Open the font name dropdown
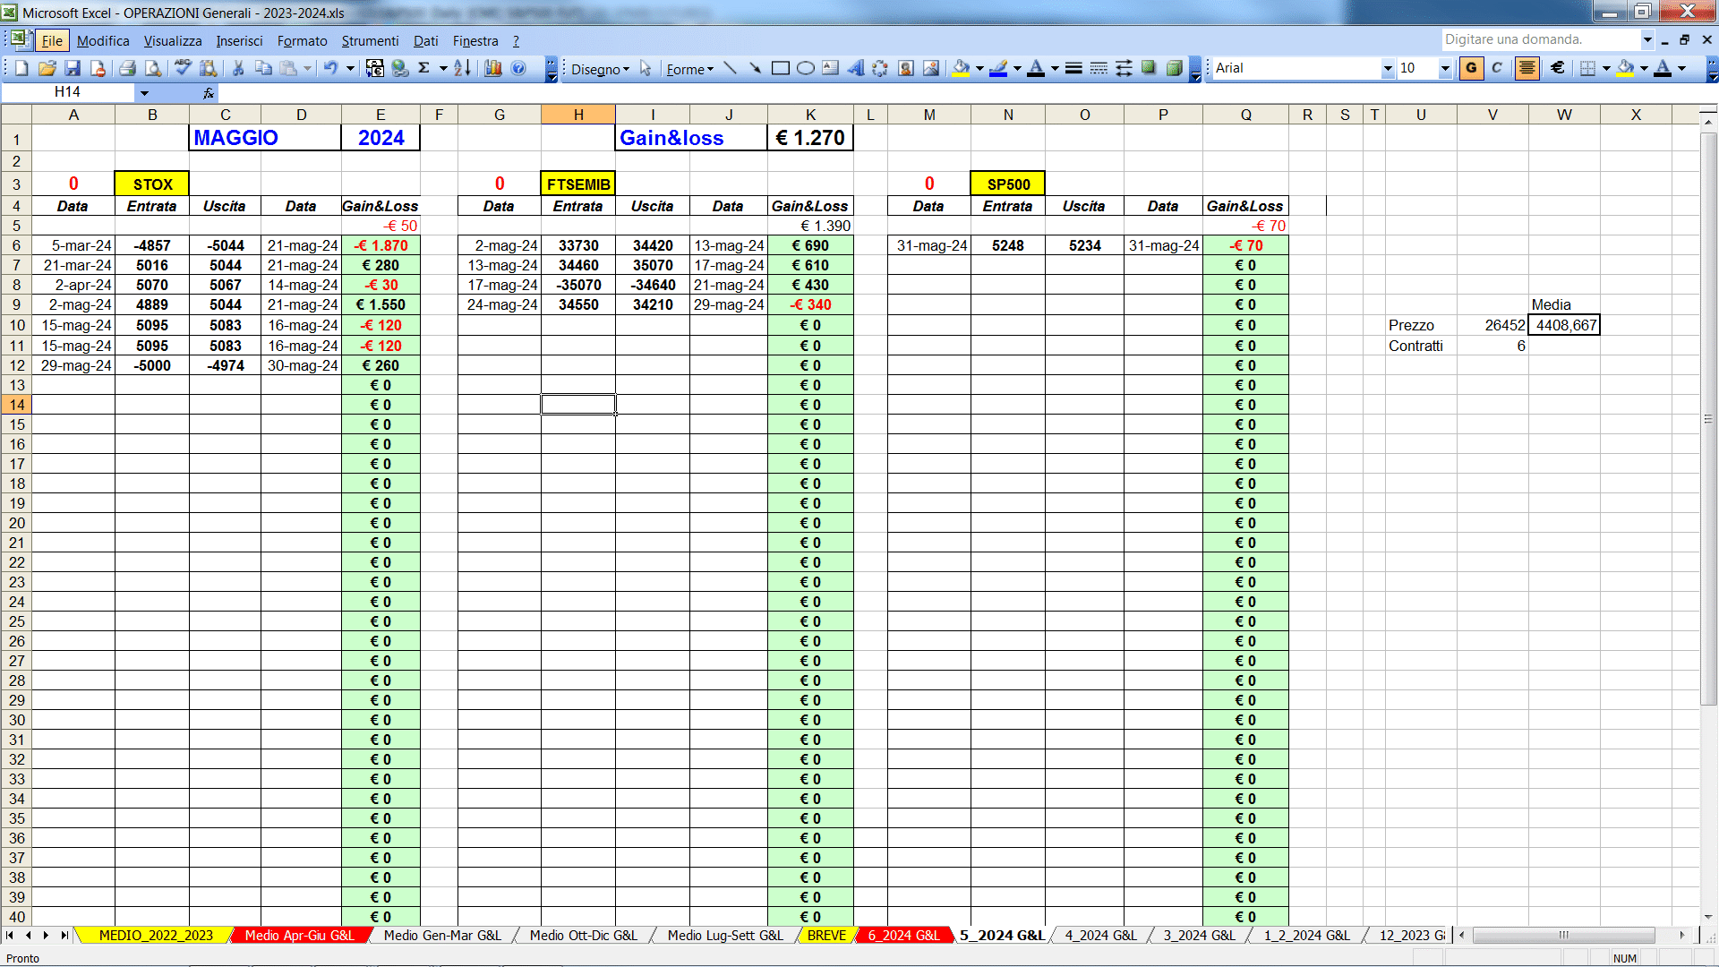The height and width of the screenshot is (967, 1719). point(1388,68)
